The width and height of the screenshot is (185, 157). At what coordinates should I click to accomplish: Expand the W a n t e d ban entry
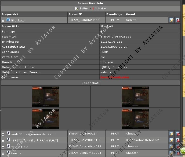point(3,147)
